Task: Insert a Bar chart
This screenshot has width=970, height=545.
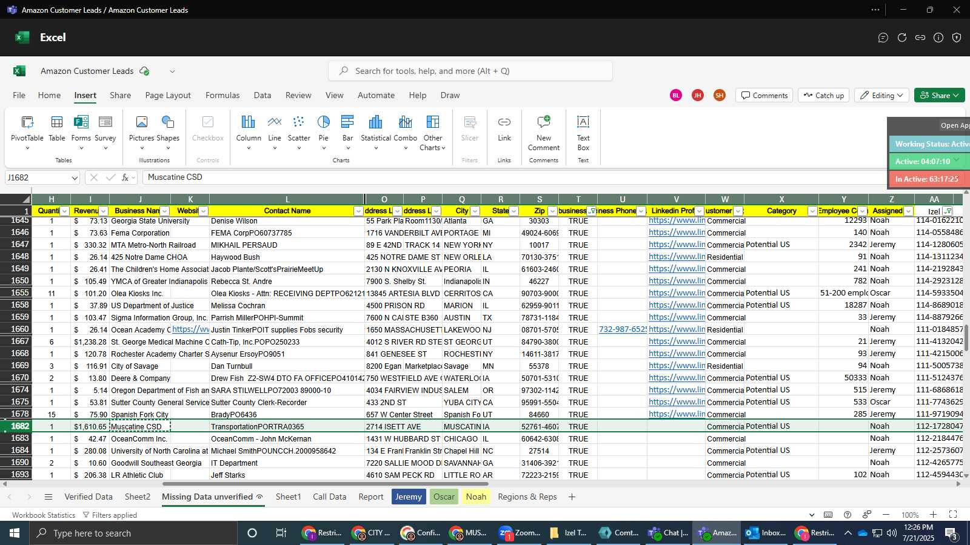Action: coord(347,132)
